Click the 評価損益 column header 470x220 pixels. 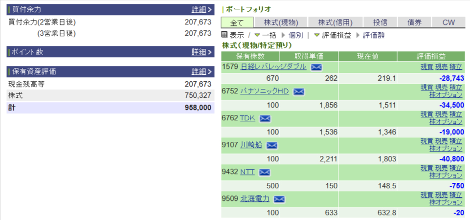point(431,56)
